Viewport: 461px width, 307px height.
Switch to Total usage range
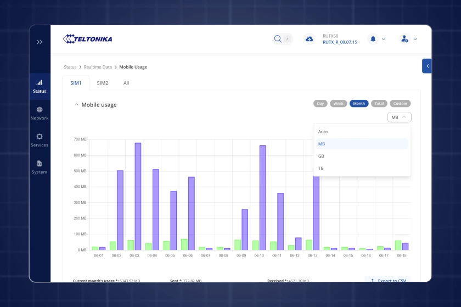pyautogui.click(x=378, y=104)
